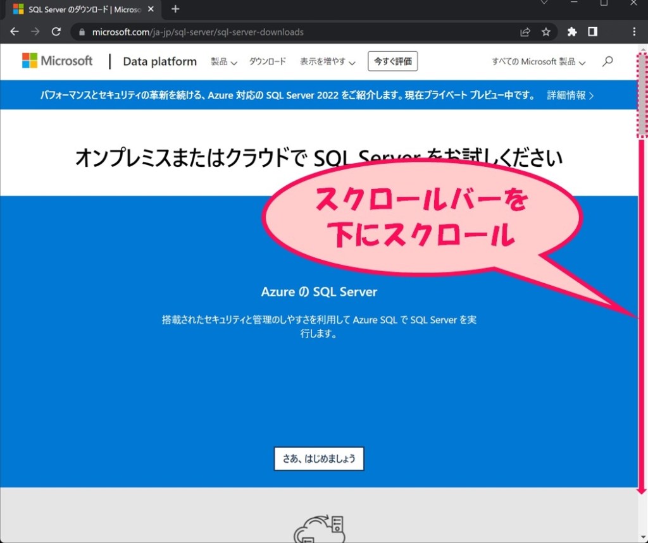Bookmark this page with the star icon

click(x=546, y=32)
